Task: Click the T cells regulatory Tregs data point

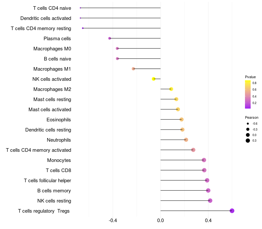Action: tap(232, 211)
